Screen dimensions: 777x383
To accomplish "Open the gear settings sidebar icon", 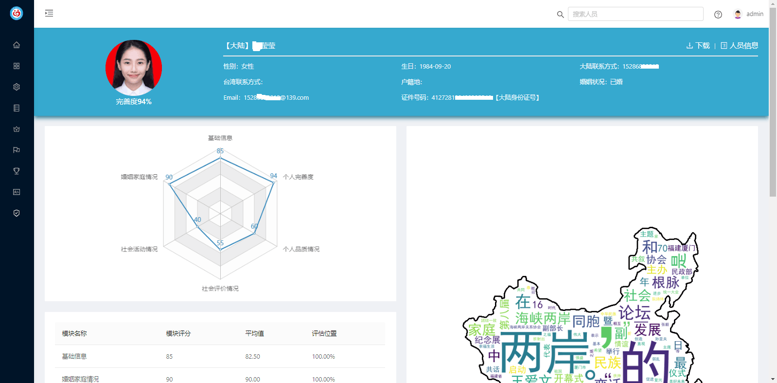I will (17, 87).
